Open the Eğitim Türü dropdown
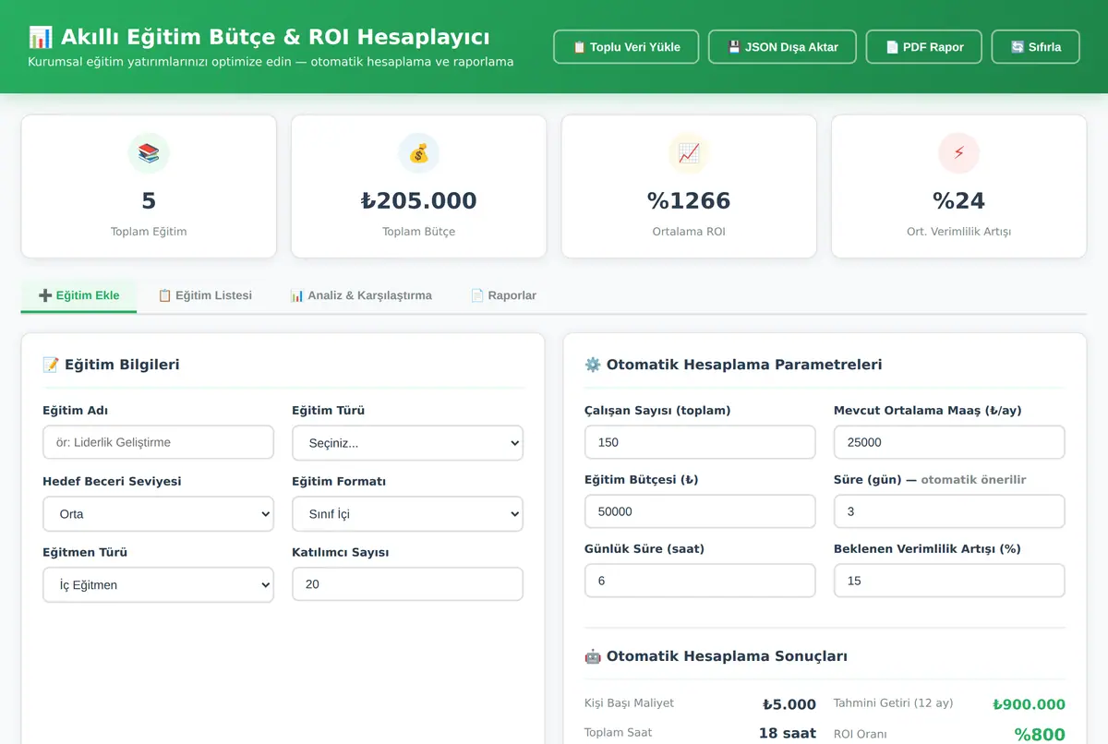Viewport: 1108px width, 744px height. point(407,443)
